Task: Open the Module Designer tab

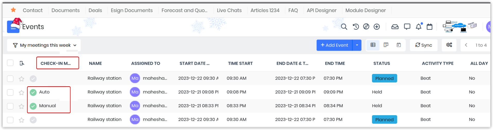Action: (x=366, y=10)
